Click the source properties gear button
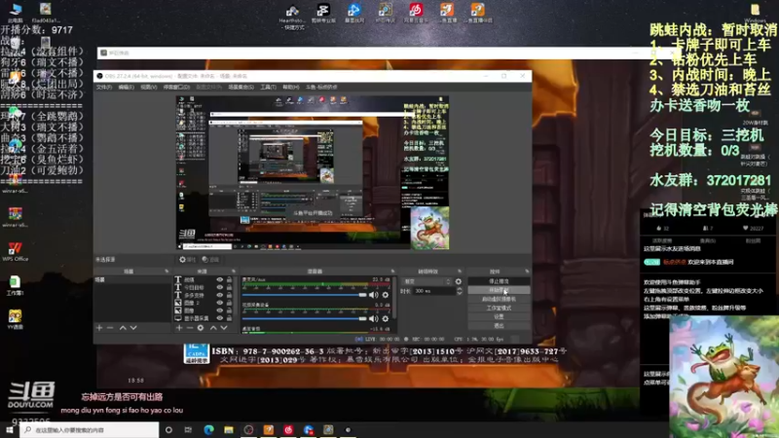The width and height of the screenshot is (779, 438). [187, 259]
